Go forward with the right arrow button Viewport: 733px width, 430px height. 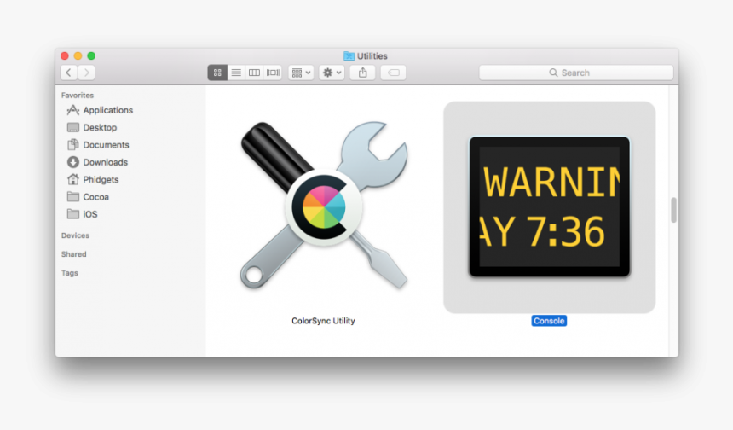point(86,73)
